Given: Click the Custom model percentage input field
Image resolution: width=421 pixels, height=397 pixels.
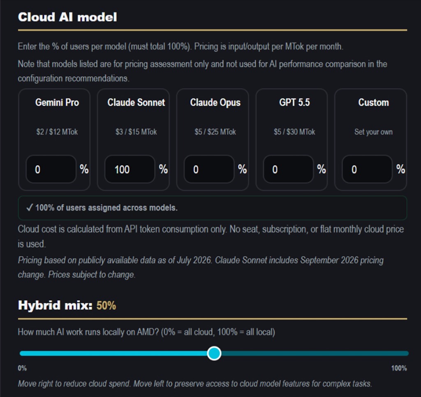Looking at the screenshot, I should click(x=367, y=169).
